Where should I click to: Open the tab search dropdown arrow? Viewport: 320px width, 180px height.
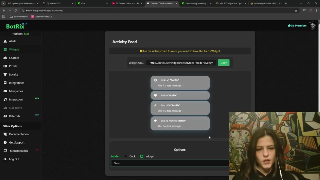coord(3,3)
